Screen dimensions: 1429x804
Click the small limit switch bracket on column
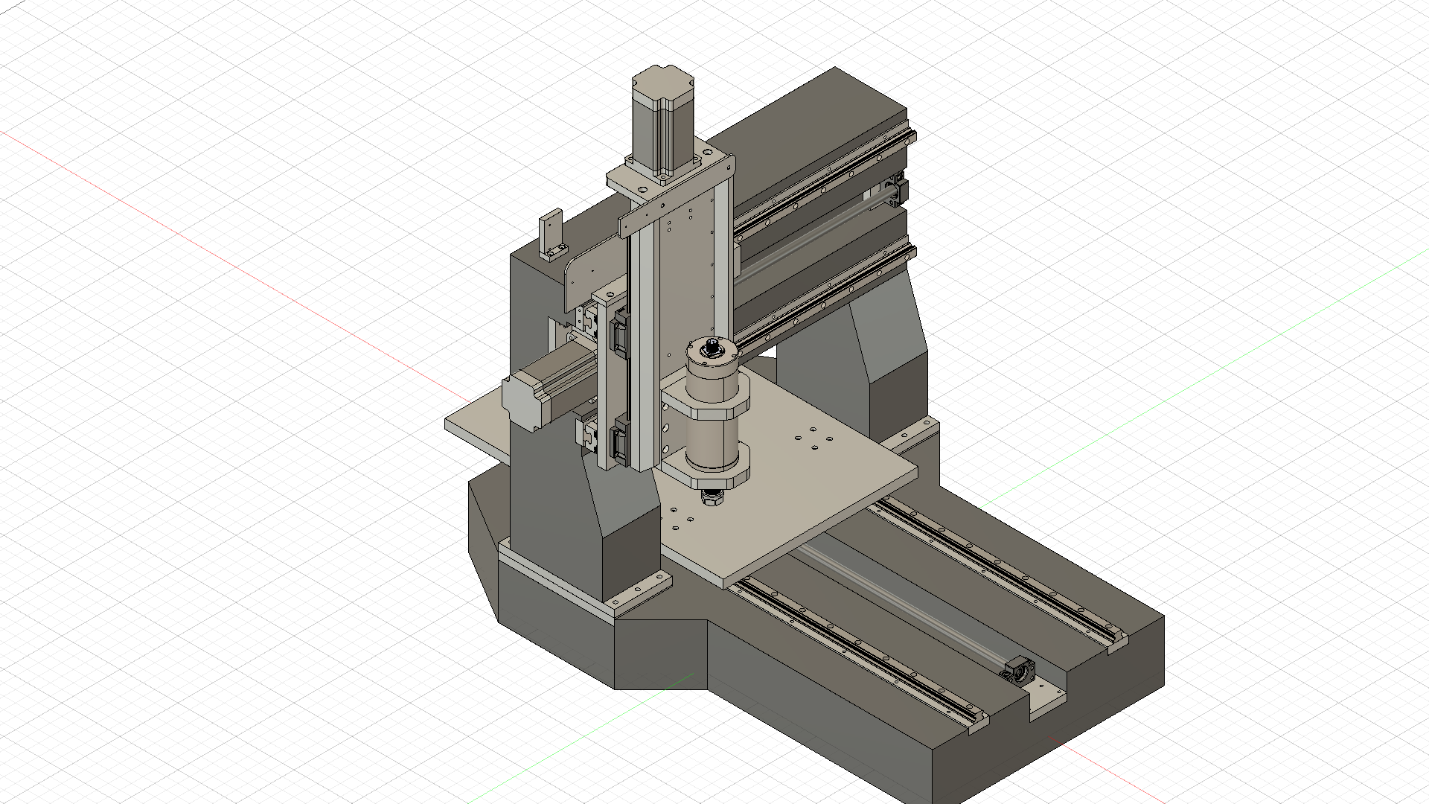(x=552, y=233)
